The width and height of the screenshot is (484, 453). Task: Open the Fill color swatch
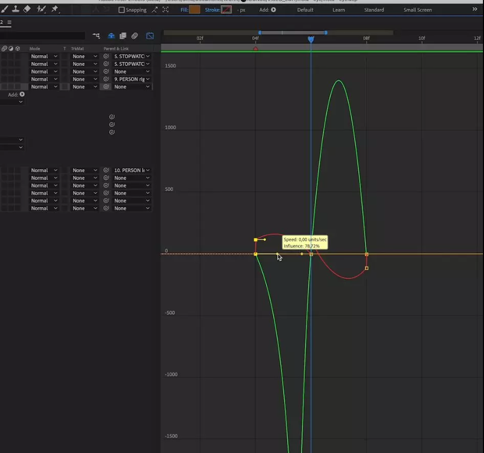[x=194, y=10]
